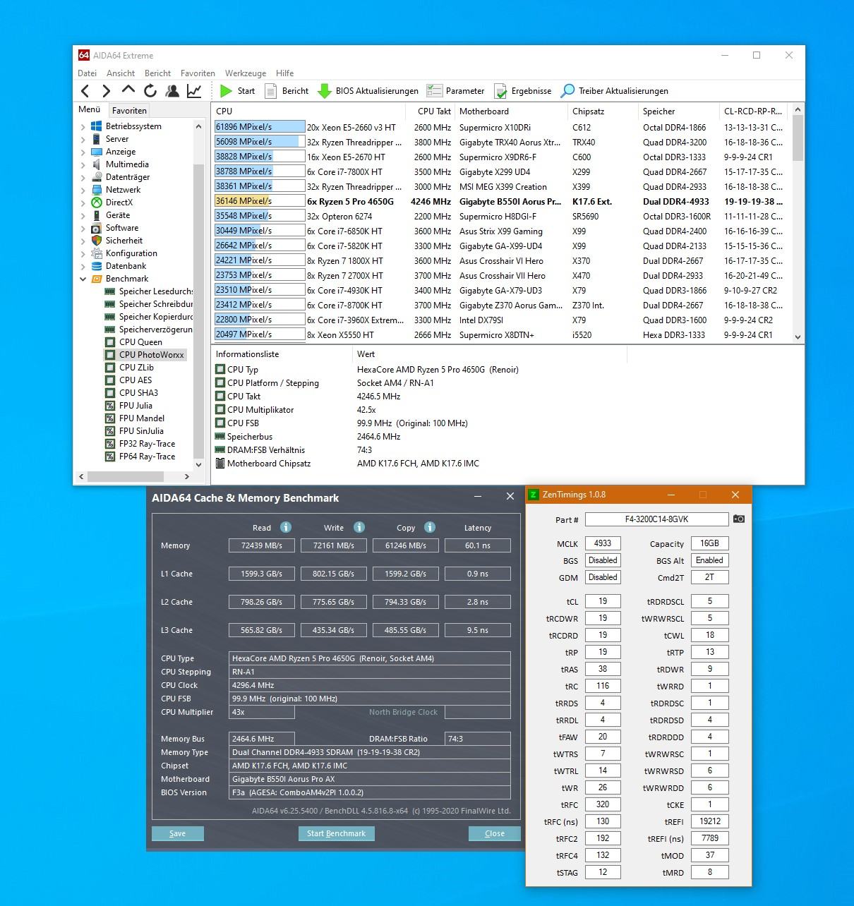Expand the Konfiguration tree node

[x=83, y=254]
